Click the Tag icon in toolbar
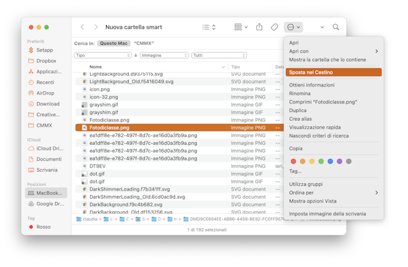Image resolution: width=408 pixels, height=267 pixels. pos(274,27)
